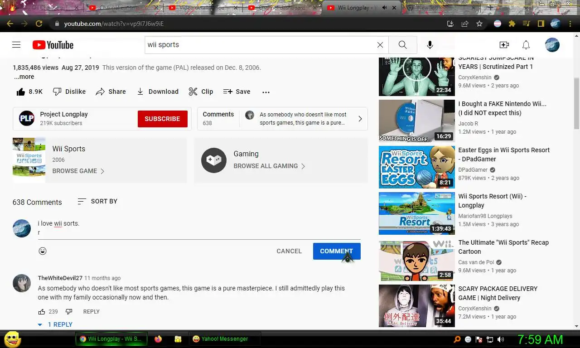Open the Wii Sports game cover thumbnail
580x348 pixels.
coord(29,160)
